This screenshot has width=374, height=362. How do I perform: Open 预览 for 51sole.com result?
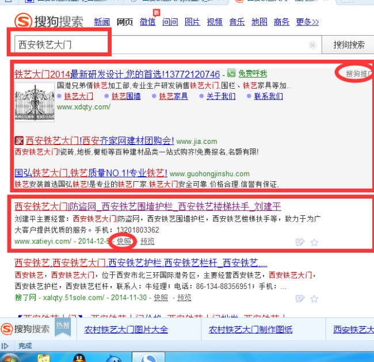click(x=184, y=298)
